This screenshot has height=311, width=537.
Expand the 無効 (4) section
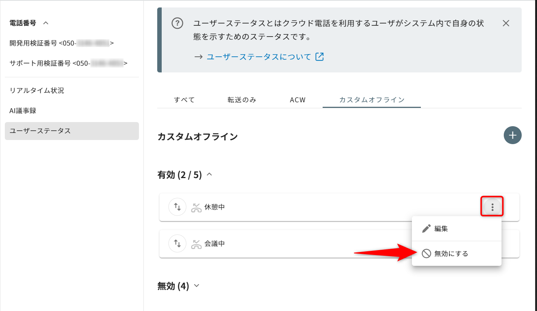[197, 286]
